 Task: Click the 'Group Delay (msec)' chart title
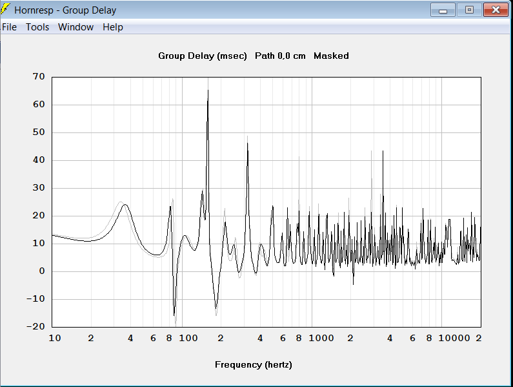click(x=203, y=56)
